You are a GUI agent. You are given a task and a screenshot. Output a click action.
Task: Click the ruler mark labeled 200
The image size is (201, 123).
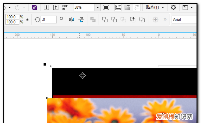tap(17, 35)
